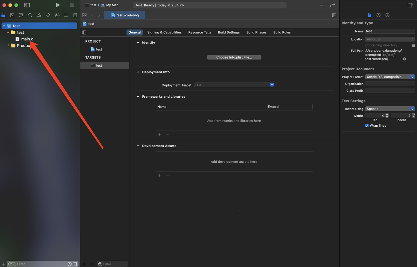Switch to the Build Settings tab

[x=229, y=33]
